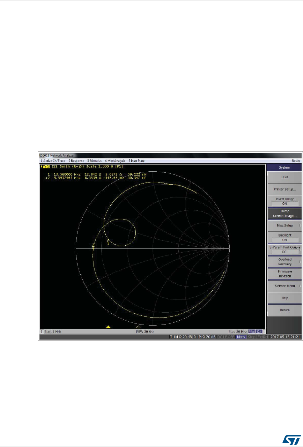Open the Active Ch/Trace menu
Image resolution: width=303 pixels, height=447 pixels.
[x=53, y=161]
